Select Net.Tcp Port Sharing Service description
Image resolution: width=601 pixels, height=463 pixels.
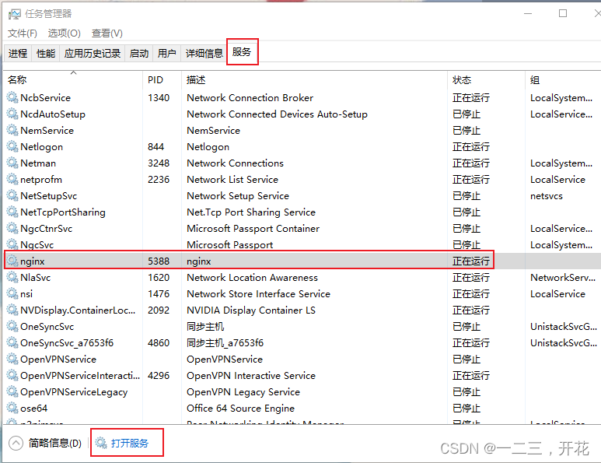251,212
